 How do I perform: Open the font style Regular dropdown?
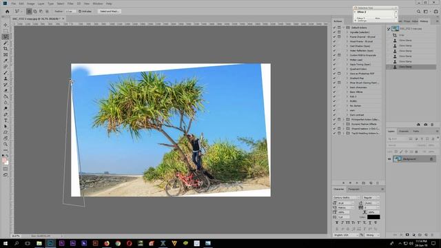[x=371, y=198]
